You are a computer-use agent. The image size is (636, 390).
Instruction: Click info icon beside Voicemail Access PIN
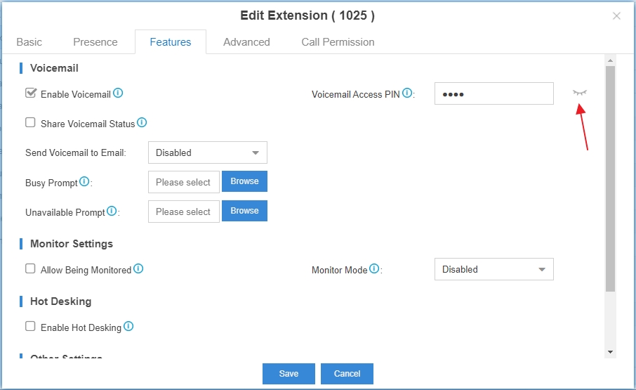(x=407, y=93)
